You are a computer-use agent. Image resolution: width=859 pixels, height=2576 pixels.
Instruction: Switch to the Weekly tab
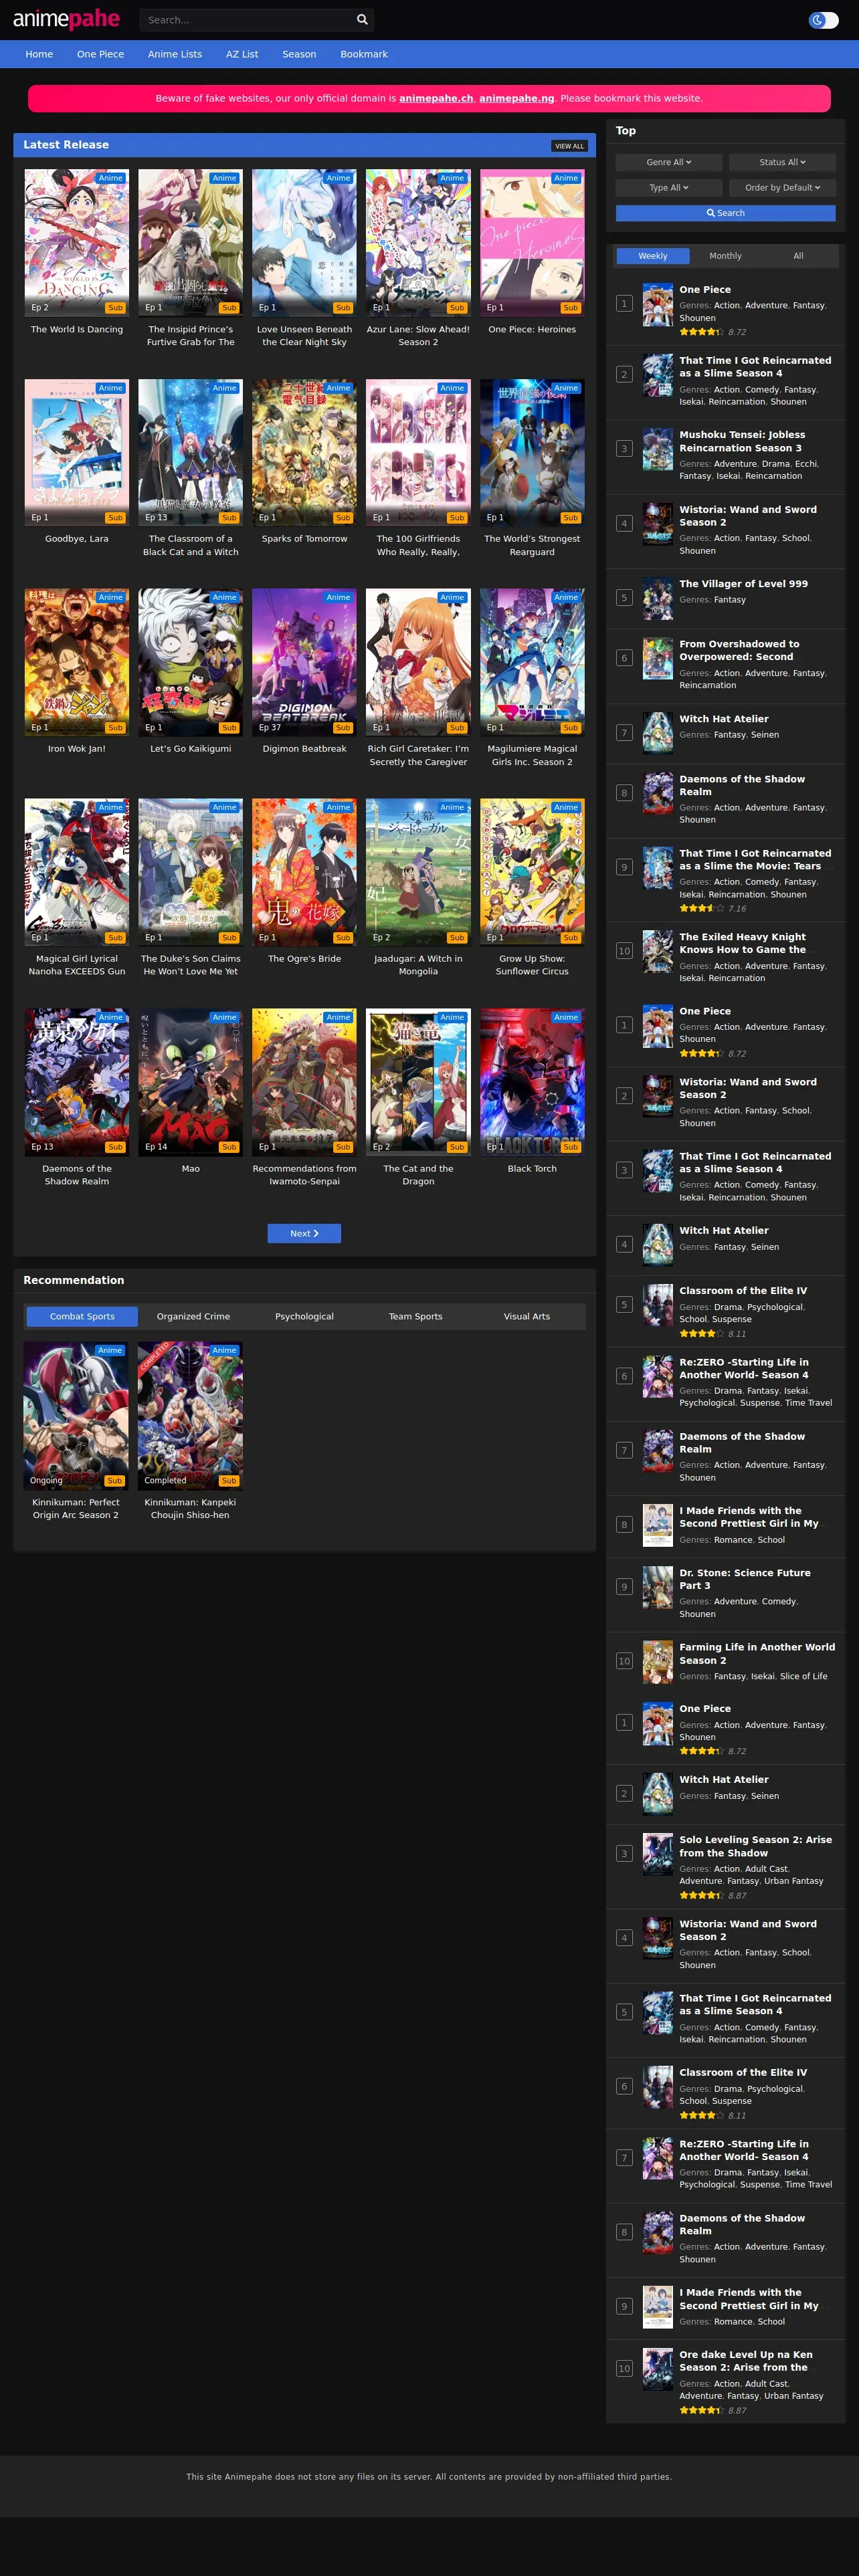pyautogui.click(x=653, y=256)
